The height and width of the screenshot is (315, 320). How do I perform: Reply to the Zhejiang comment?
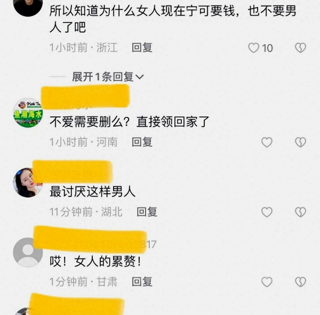click(142, 48)
